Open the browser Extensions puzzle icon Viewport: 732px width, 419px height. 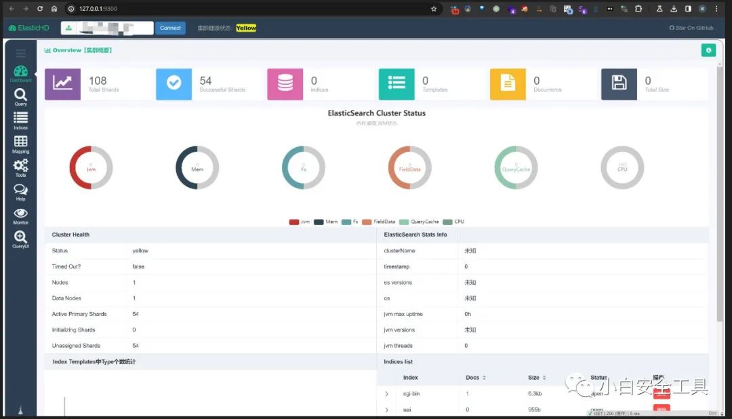(638, 9)
